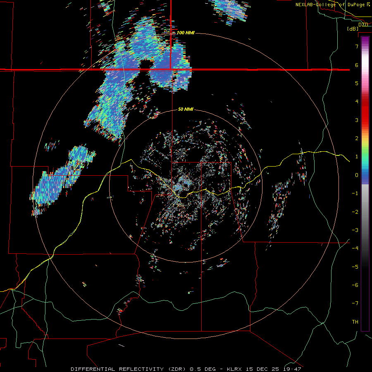372x372 pixels.
Task: Click the '-6' label on the color scale
Action: tap(355, 285)
